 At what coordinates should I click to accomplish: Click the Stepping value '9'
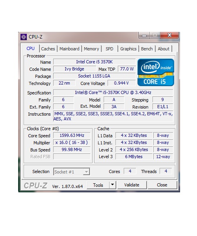click(163, 100)
